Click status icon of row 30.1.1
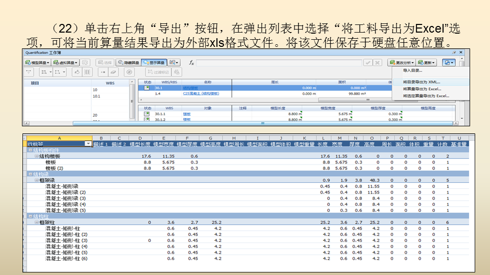This screenshot has width=490, height=275. pyautogui.click(x=146, y=114)
